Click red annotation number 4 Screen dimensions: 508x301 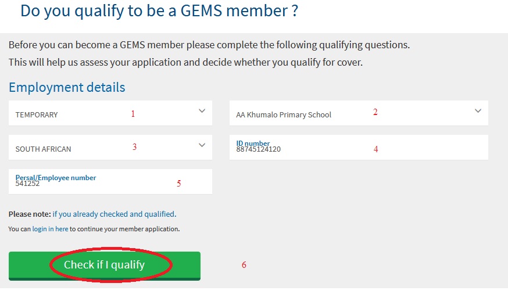point(375,149)
